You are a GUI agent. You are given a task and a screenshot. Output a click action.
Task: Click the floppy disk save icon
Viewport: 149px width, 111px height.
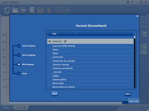pos(40,10)
